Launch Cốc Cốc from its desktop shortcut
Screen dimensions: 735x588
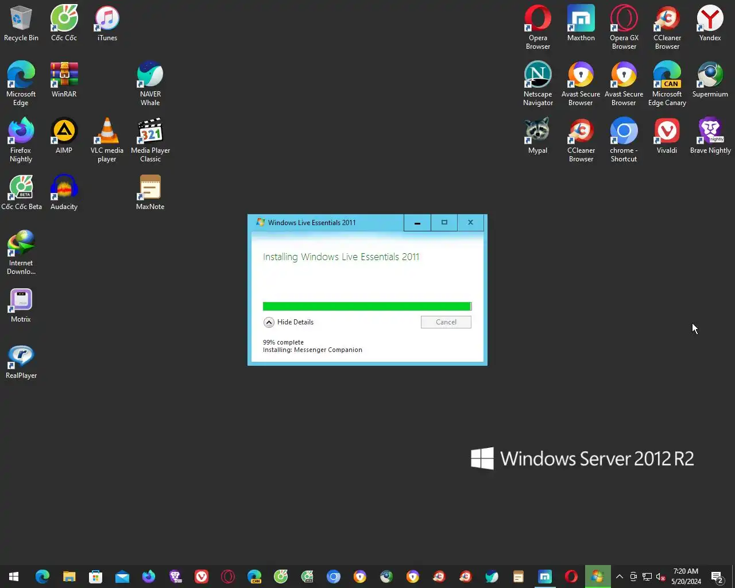(x=64, y=24)
